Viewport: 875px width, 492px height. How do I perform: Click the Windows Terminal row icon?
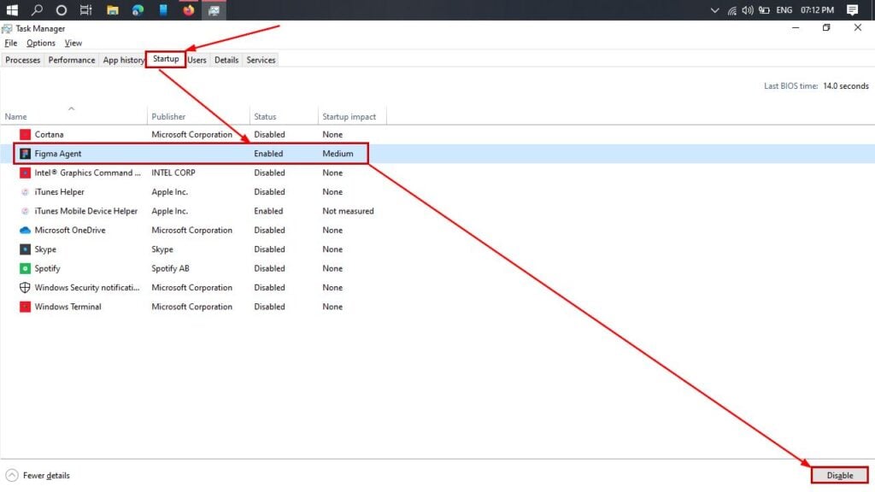25,307
